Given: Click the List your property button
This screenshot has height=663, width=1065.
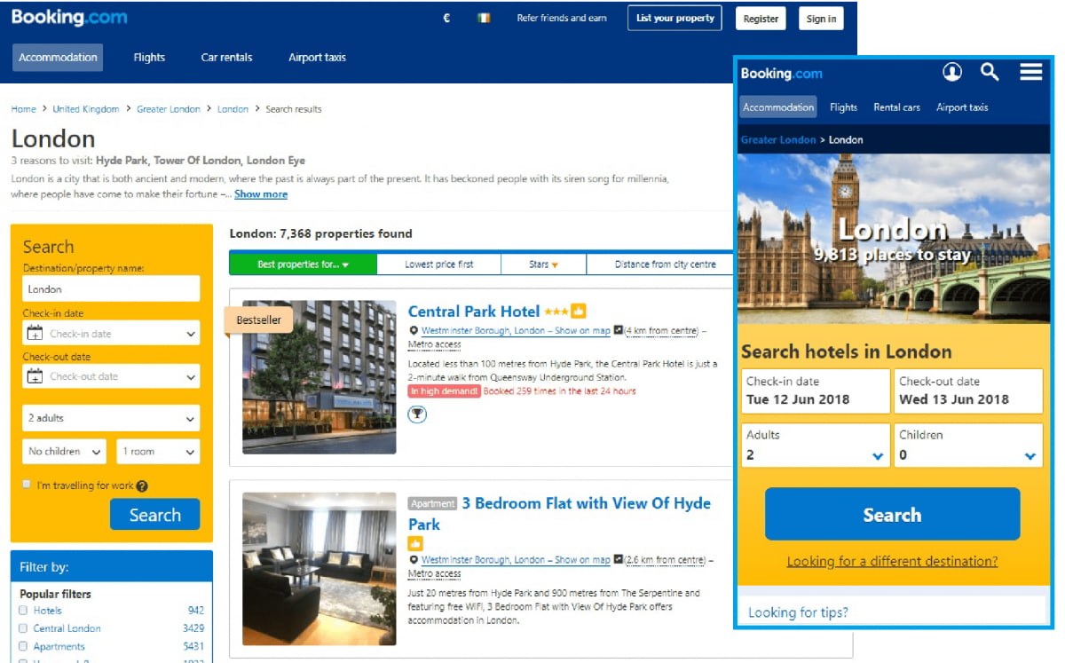Looking at the screenshot, I should click(674, 19).
